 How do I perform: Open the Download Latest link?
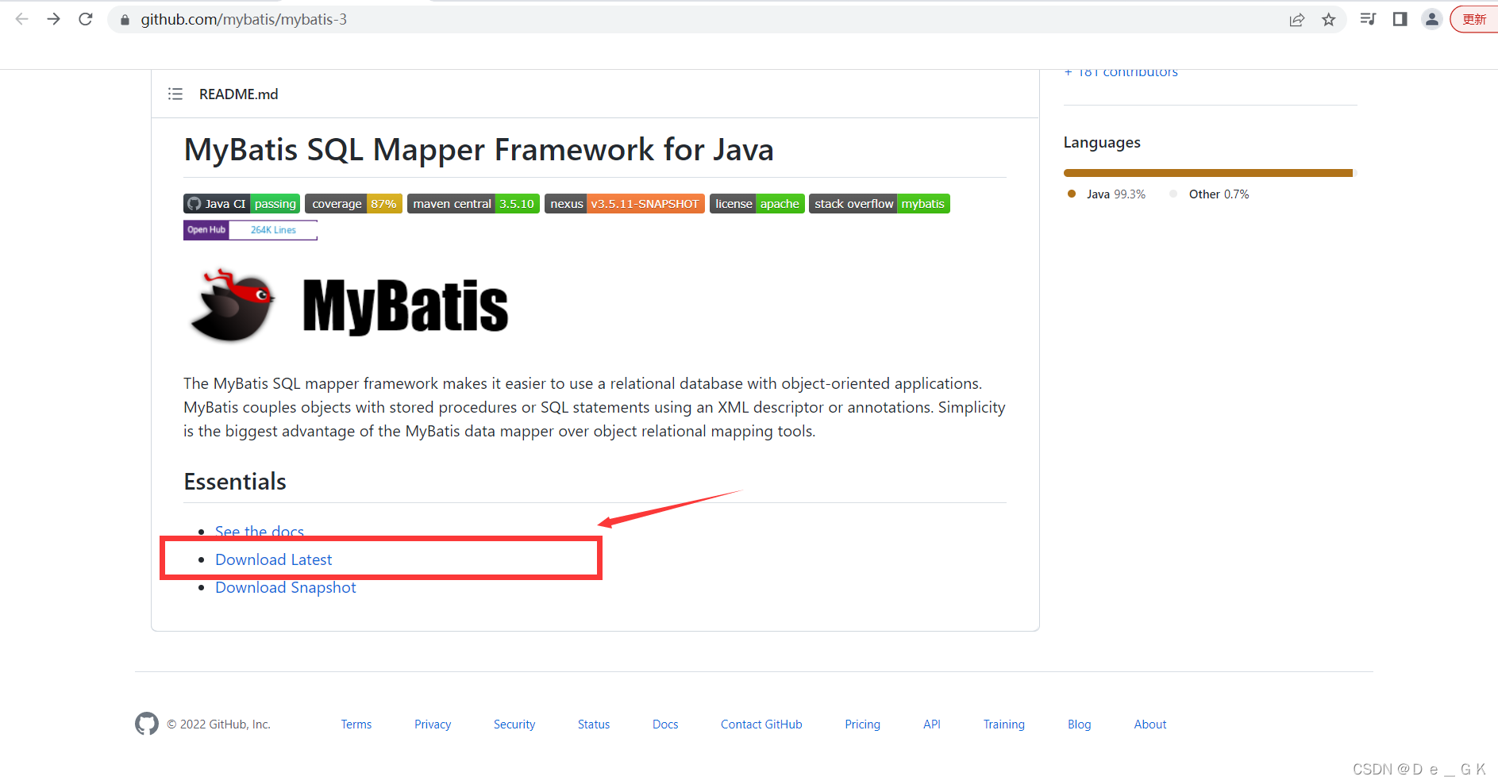click(274, 559)
